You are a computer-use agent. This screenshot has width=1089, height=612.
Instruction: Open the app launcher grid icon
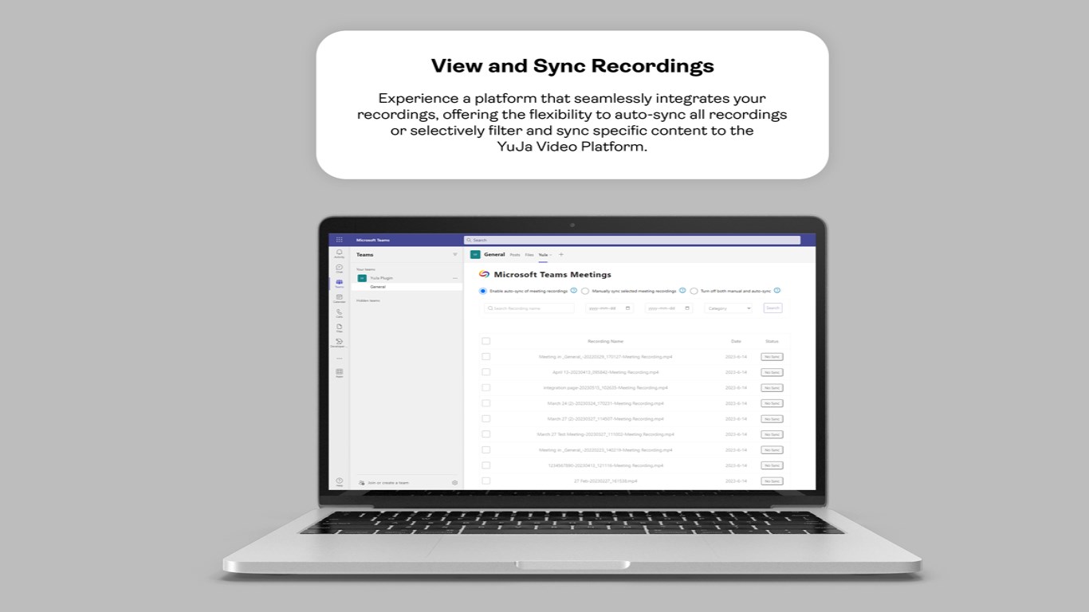point(339,240)
